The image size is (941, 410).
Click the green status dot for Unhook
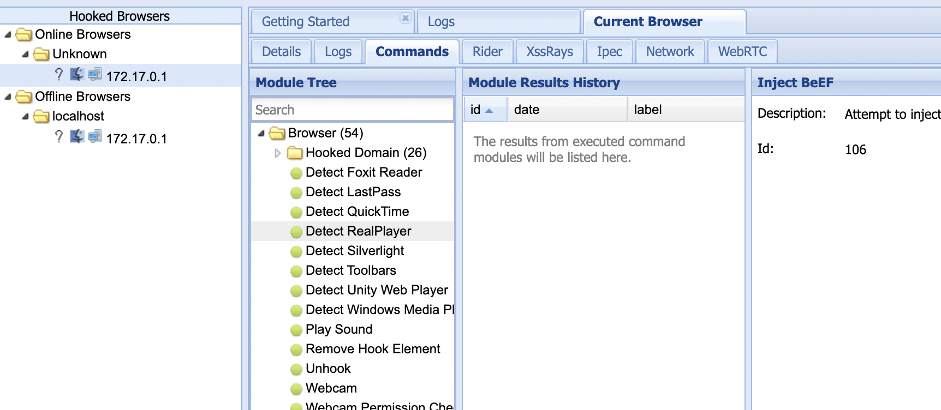point(296,370)
